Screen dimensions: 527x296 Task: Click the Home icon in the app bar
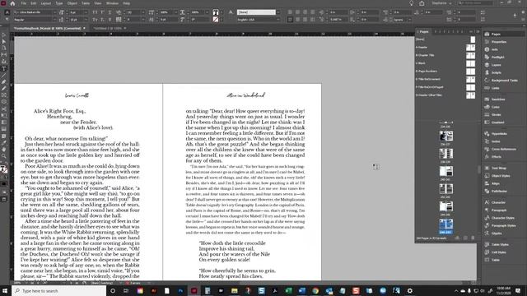(x=13, y=3)
